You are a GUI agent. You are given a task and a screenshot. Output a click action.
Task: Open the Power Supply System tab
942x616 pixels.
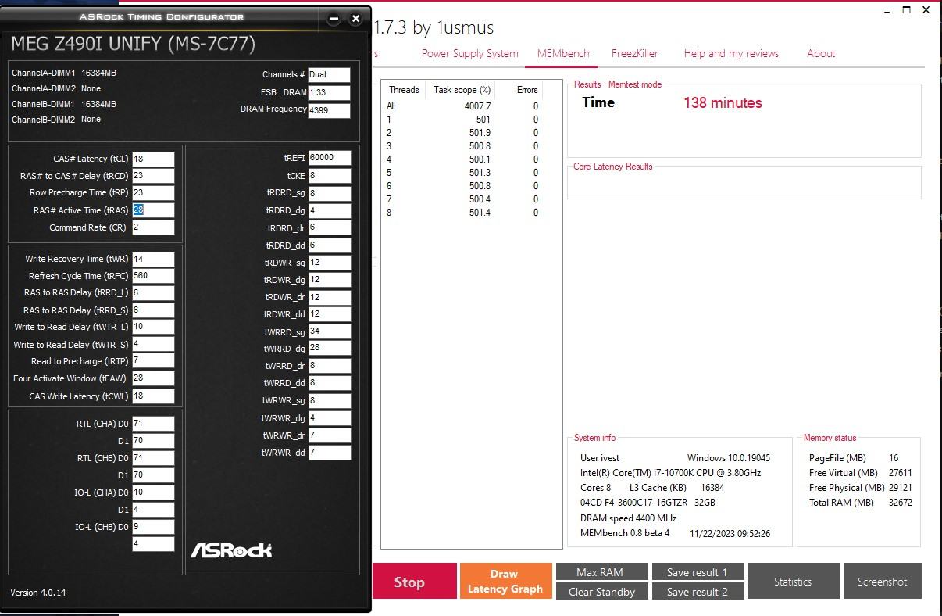pyautogui.click(x=469, y=53)
